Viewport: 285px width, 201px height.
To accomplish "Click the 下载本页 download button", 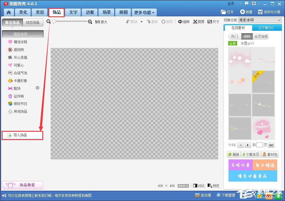I will click(x=251, y=154).
